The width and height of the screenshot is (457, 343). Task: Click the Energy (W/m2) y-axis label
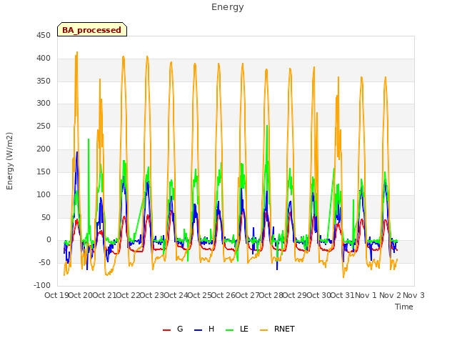pyautogui.click(x=9, y=161)
